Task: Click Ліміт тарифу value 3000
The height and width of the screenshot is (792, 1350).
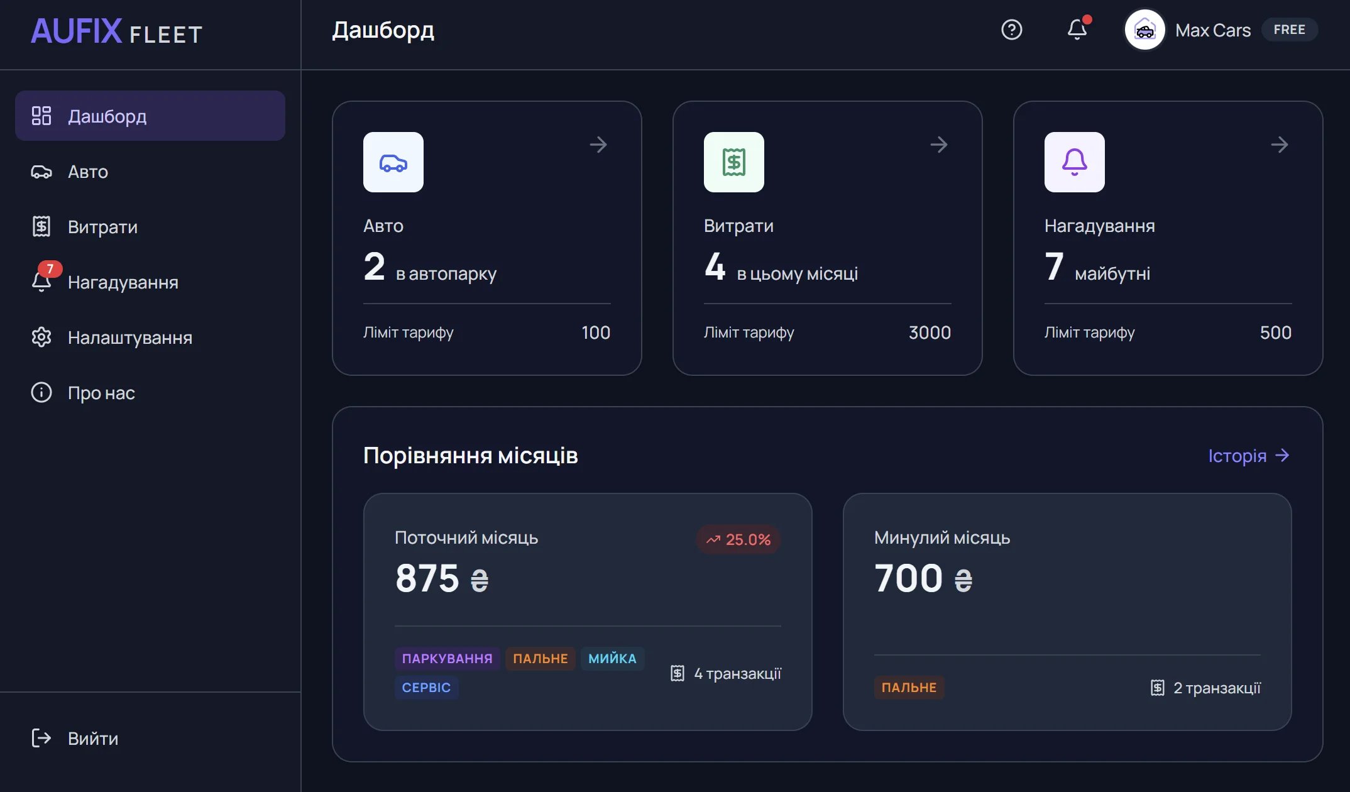Action: (930, 333)
